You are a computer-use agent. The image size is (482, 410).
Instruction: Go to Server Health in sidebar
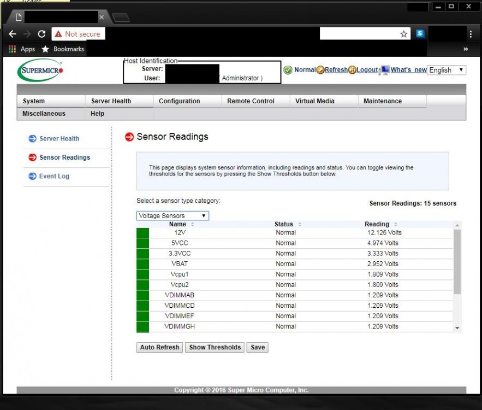(x=59, y=139)
